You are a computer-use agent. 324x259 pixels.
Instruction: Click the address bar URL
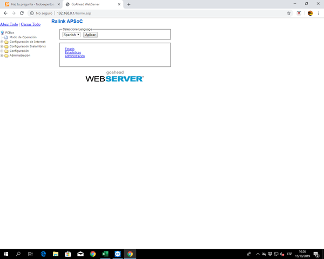pyautogui.click(x=74, y=13)
